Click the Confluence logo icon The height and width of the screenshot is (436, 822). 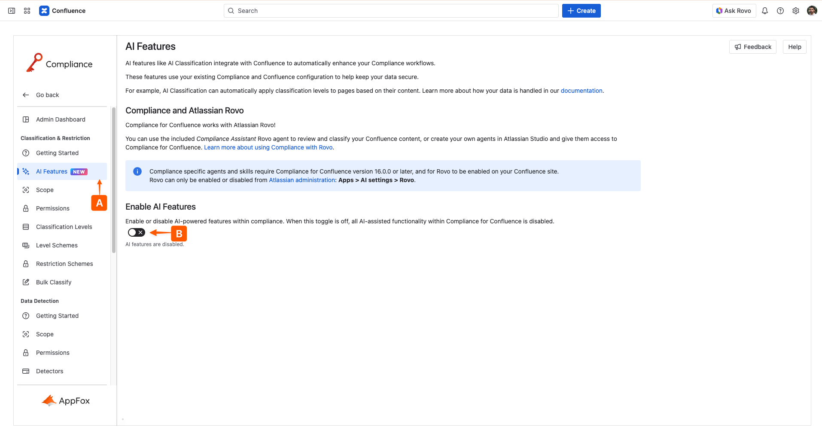click(x=44, y=11)
